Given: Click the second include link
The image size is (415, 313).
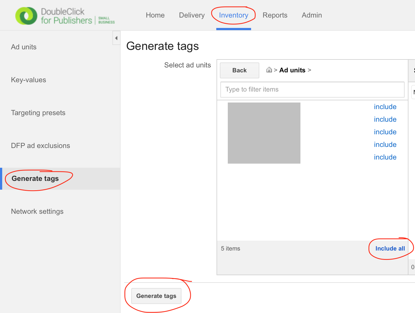Looking at the screenshot, I should 385,119.
